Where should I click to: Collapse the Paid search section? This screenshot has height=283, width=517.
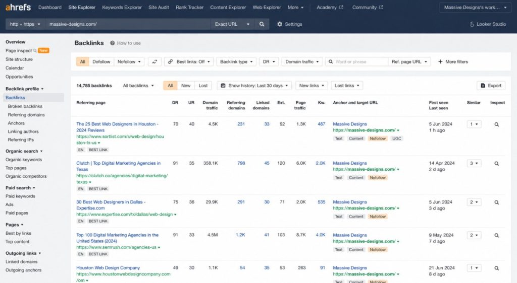(20, 188)
